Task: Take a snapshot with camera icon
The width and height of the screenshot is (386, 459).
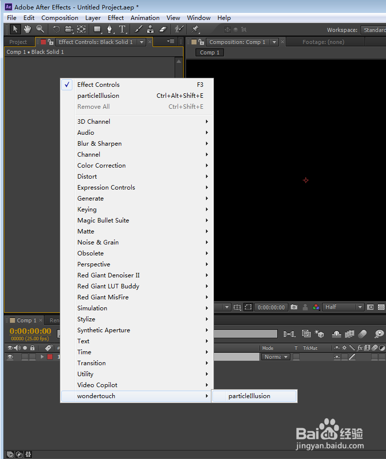Action: point(294,307)
